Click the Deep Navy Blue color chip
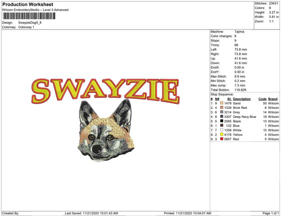The image size is (281, 216). click(222, 117)
